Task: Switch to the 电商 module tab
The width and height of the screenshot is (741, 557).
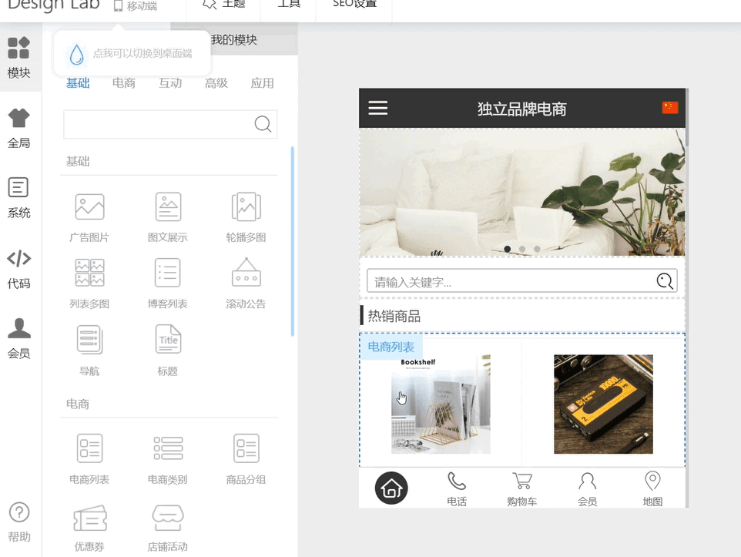Action: (x=124, y=83)
